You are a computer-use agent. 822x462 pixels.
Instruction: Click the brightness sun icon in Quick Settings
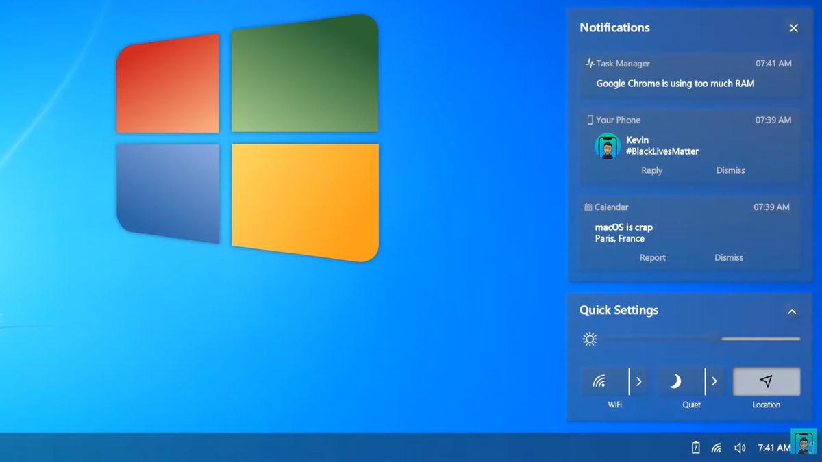589,338
